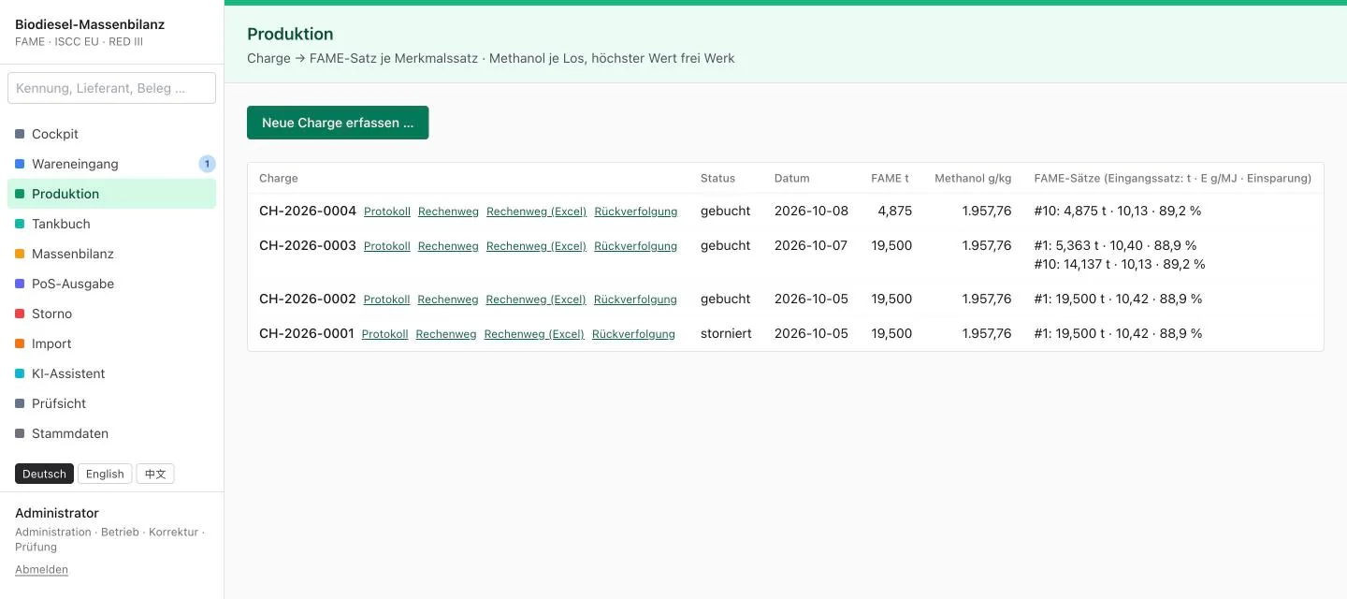Click the Charge column header

click(x=279, y=178)
